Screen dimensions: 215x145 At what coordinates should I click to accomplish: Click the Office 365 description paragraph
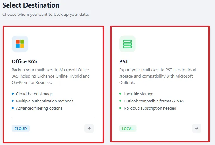(51, 76)
